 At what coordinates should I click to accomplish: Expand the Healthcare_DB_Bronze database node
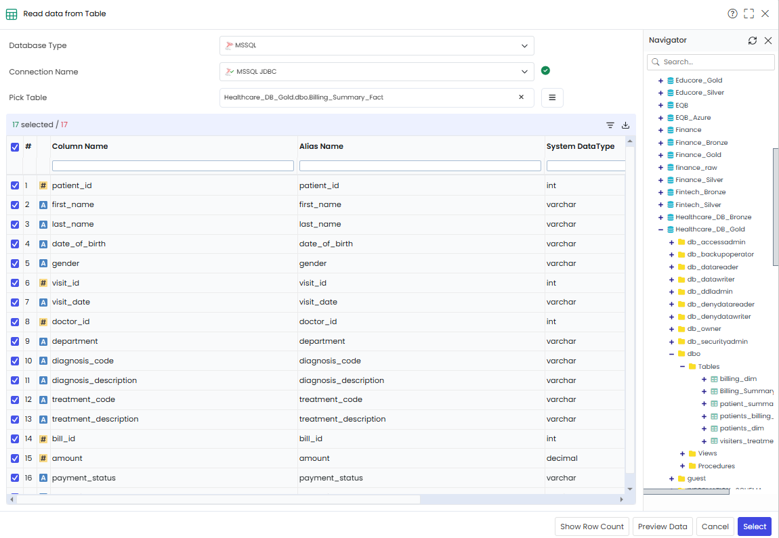[660, 217]
